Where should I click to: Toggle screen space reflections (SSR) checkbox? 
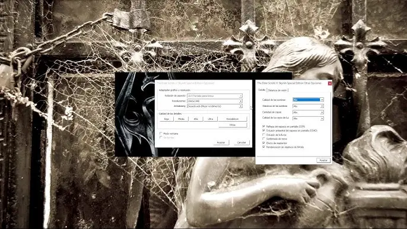coord(263,126)
